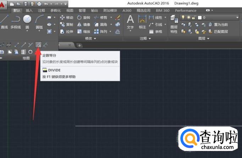Click the Undo arrow in Quick Access toolbar
This screenshot has width=242, height=158.
(46, 4)
